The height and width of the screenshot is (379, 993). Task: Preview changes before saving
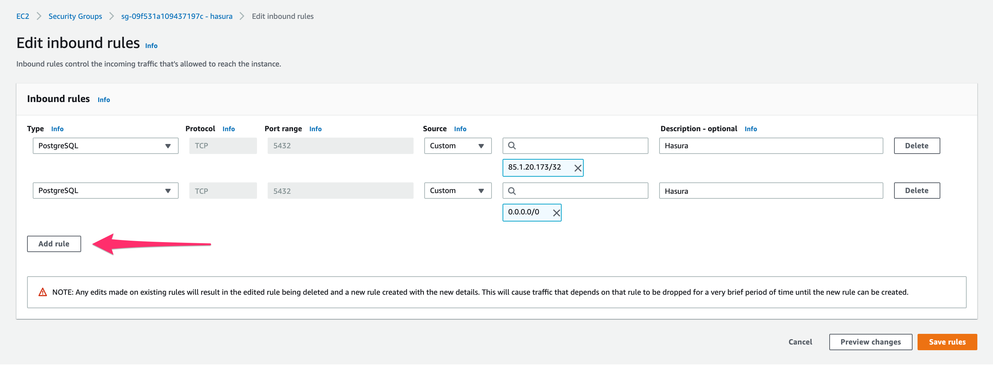click(871, 342)
